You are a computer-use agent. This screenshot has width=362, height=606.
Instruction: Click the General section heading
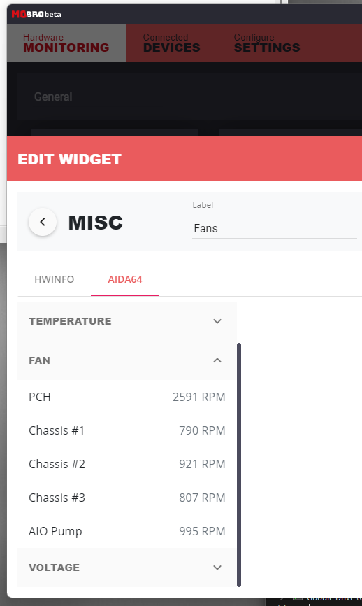tap(53, 97)
